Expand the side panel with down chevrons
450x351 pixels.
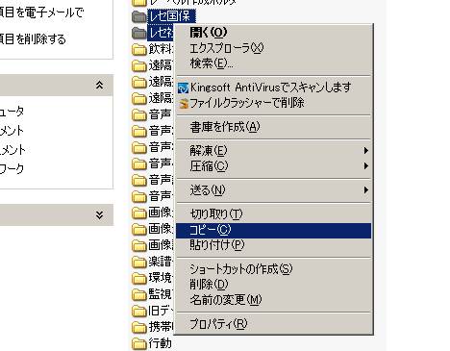point(99,214)
